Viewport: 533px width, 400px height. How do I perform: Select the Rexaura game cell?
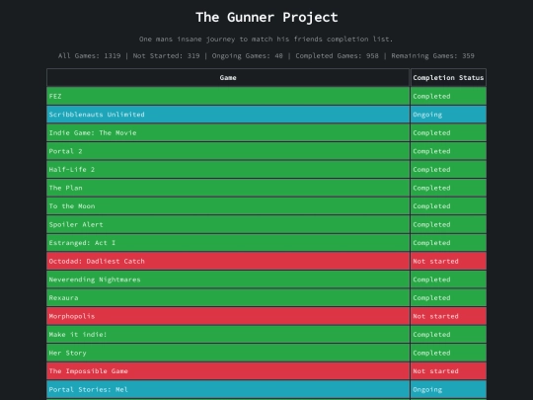[228, 298]
